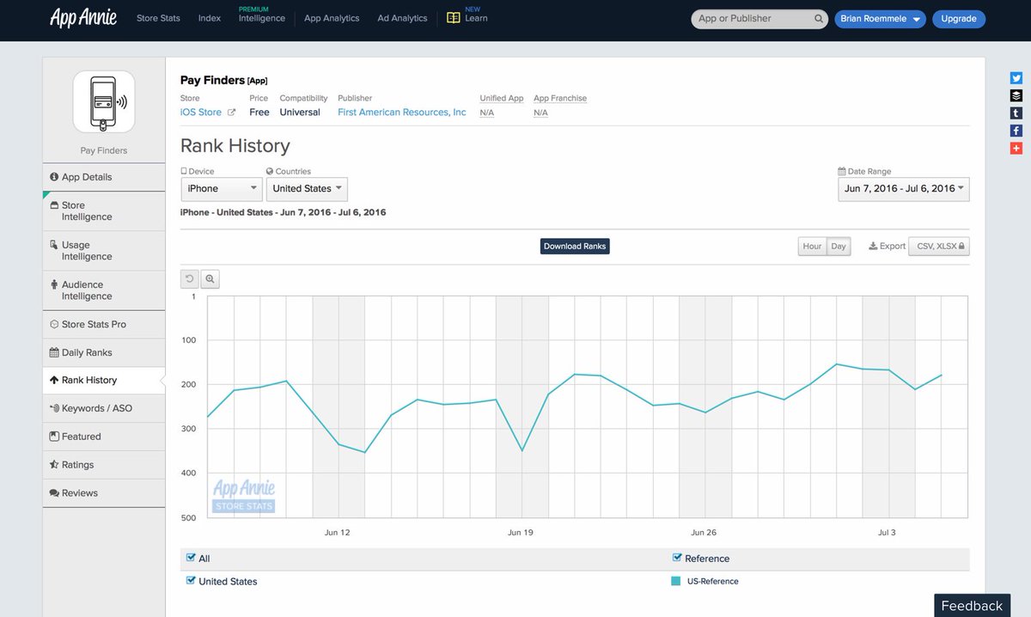Click the Download Ranks button
Screen dimensions: 1031x617
pos(575,246)
